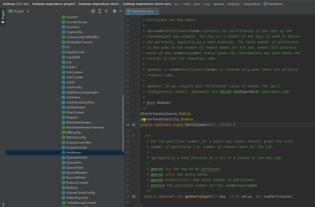Click the src breadcrumb
Screen dimensions: 315x207
pyautogui.click(x=177, y=4)
